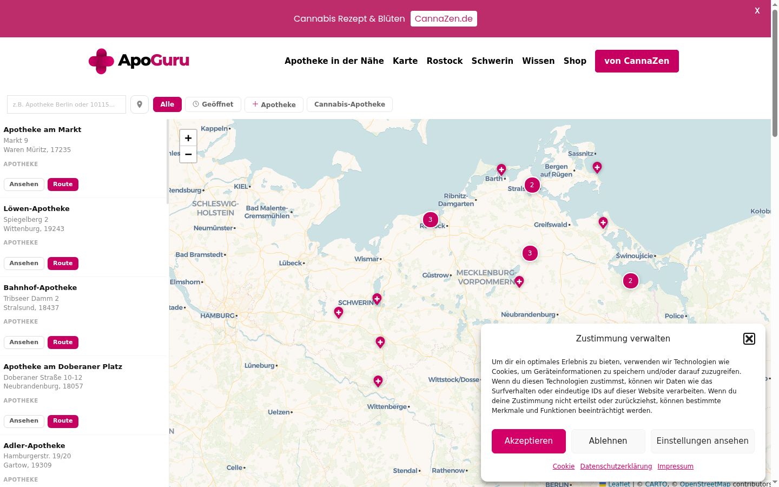Select Adler-Apotheke listing title
Image resolution: width=779 pixels, height=487 pixels.
[x=35, y=446]
